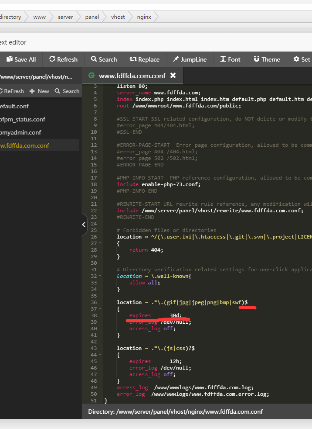Viewport: 312px width, 429px height.
Task: Open Search from the top toolbar
Action: pyautogui.click(x=104, y=59)
